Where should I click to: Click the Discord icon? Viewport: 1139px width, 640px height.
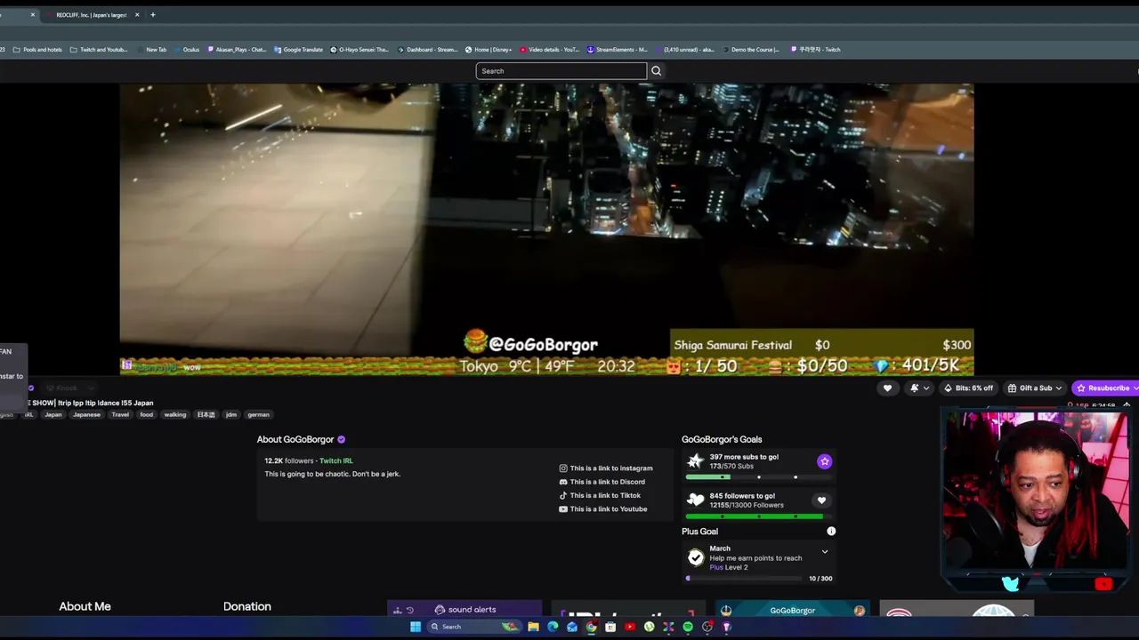563,482
